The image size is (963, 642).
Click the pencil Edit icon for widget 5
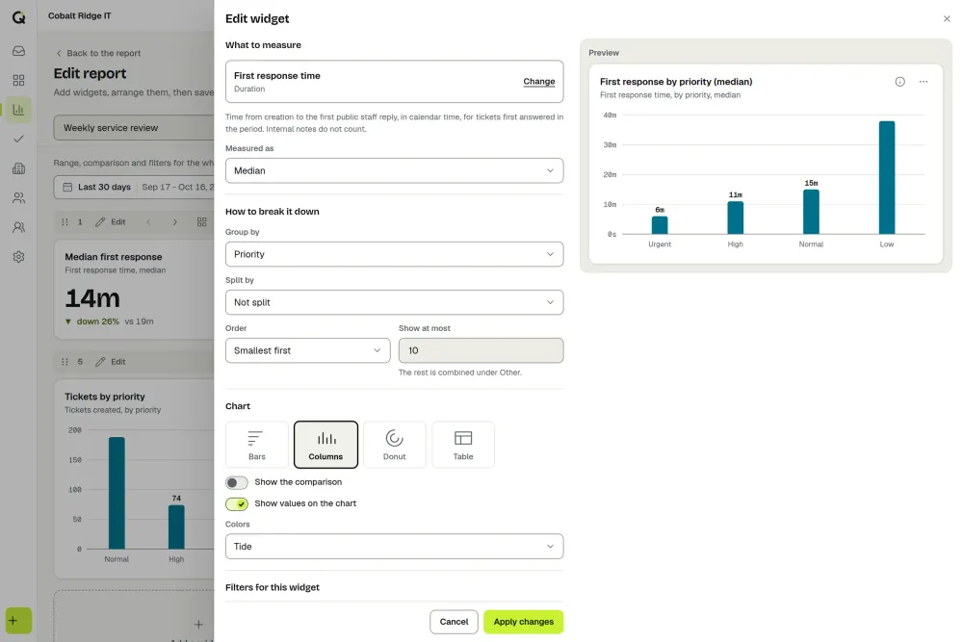(100, 362)
